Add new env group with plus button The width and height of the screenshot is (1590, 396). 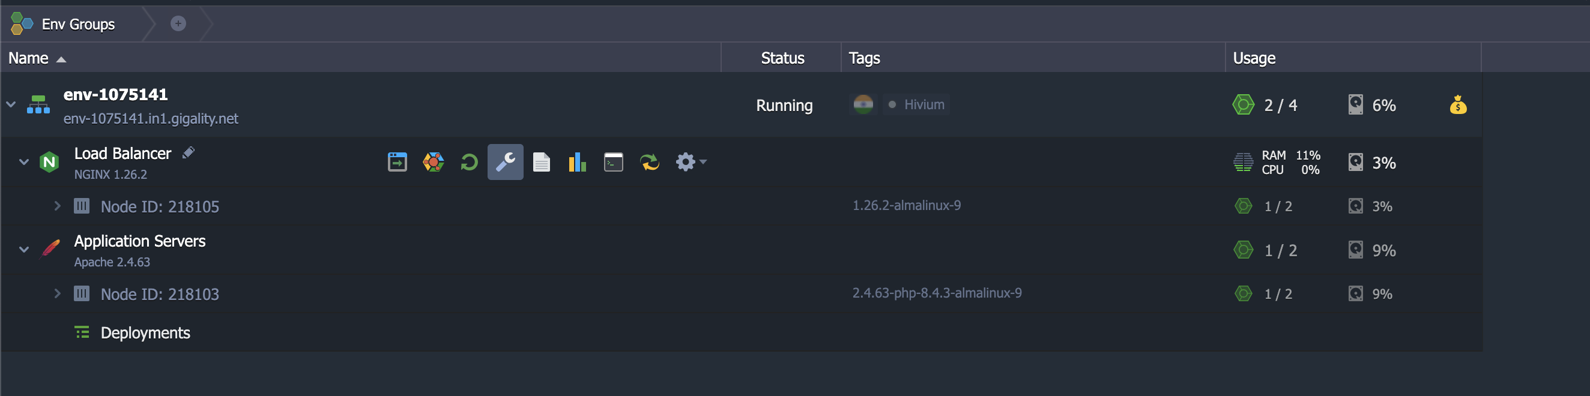[x=178, y=23]
